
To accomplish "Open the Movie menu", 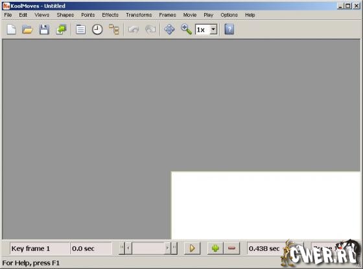I will pos(190,15).
